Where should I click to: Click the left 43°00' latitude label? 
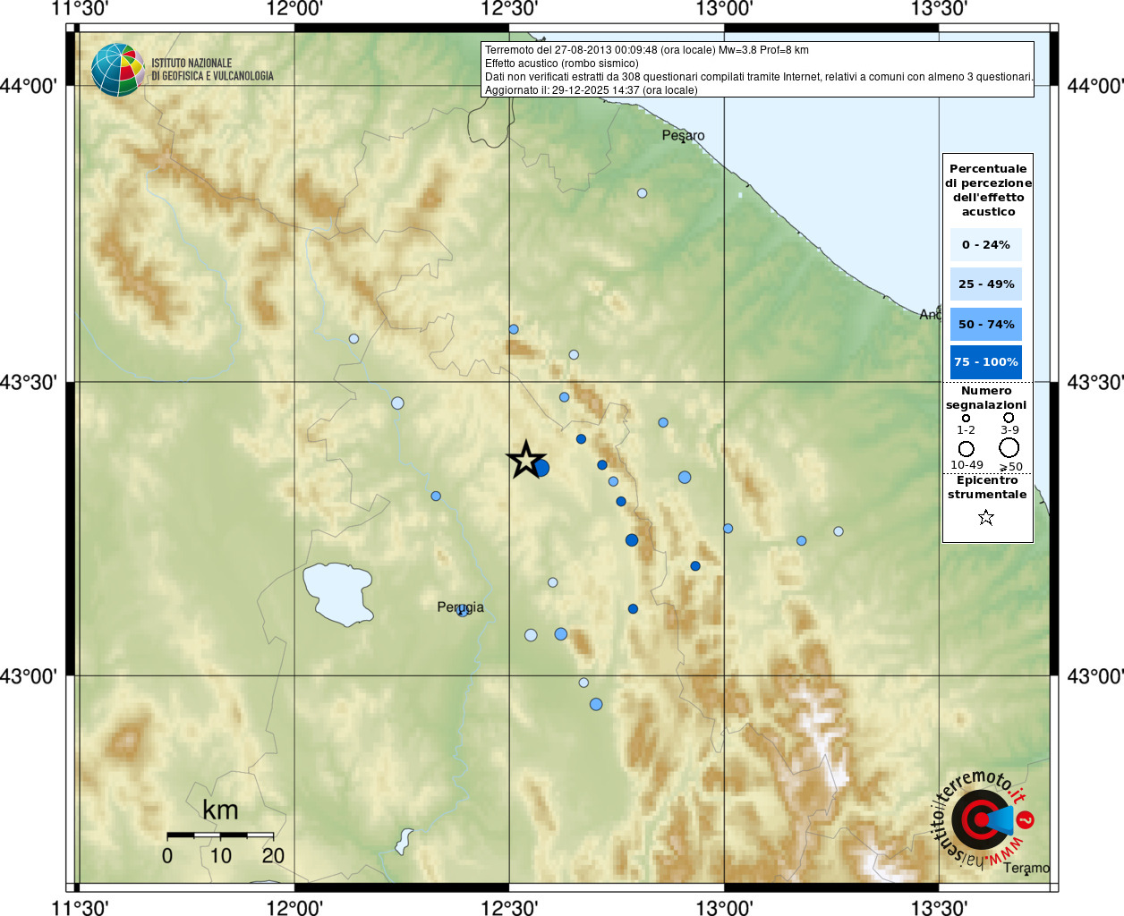29,675
